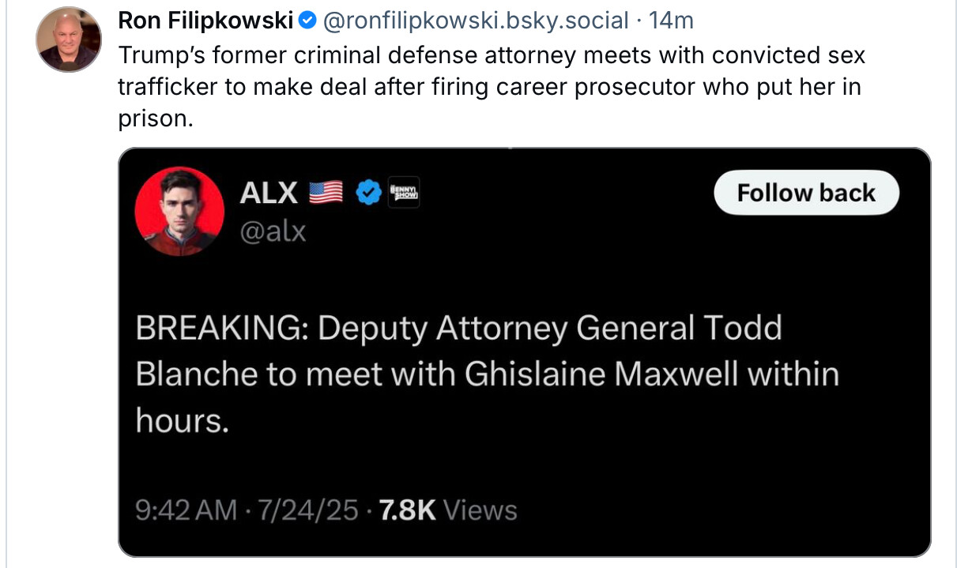Click the Benny Show affiliation badge
The height and width of the screenshot is (568, 957).
(403, 192)
